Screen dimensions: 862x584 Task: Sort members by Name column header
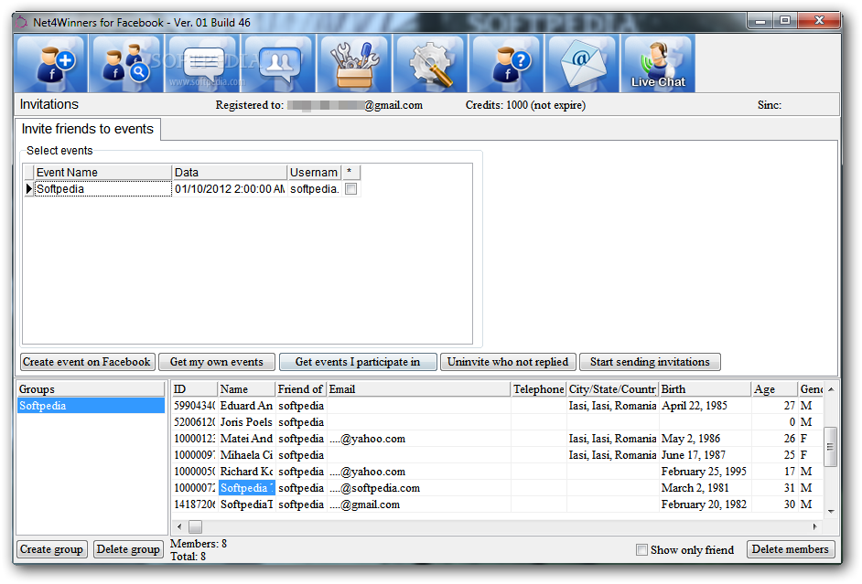[x=246, y=389]
